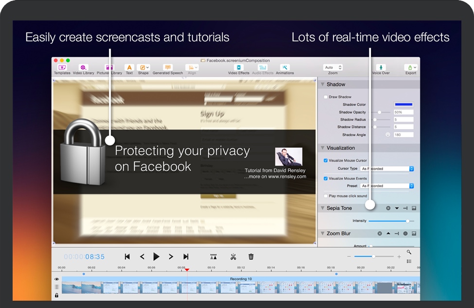Open the Video Library
This screenshot has height=308, width=474.
pyautogui.click(x=84, y=68)
